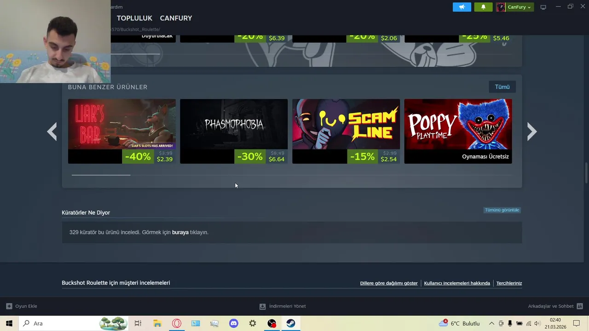Show previous similar products with left arrow
589x331 pixels.
pyautogui.click(x=52, y=131)
